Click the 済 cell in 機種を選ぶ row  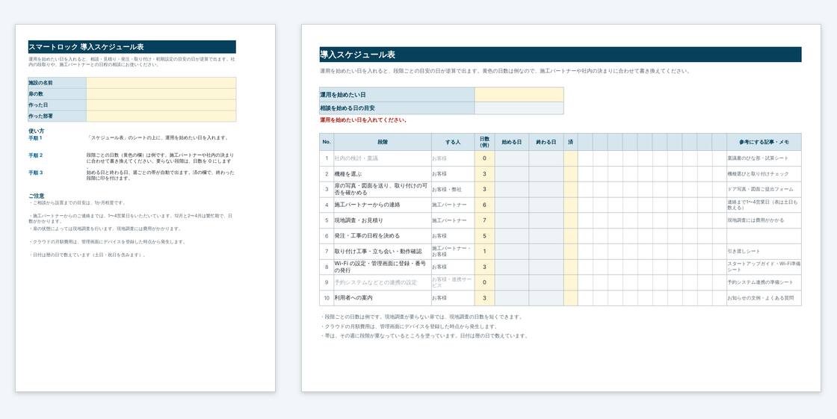(571, 174)
